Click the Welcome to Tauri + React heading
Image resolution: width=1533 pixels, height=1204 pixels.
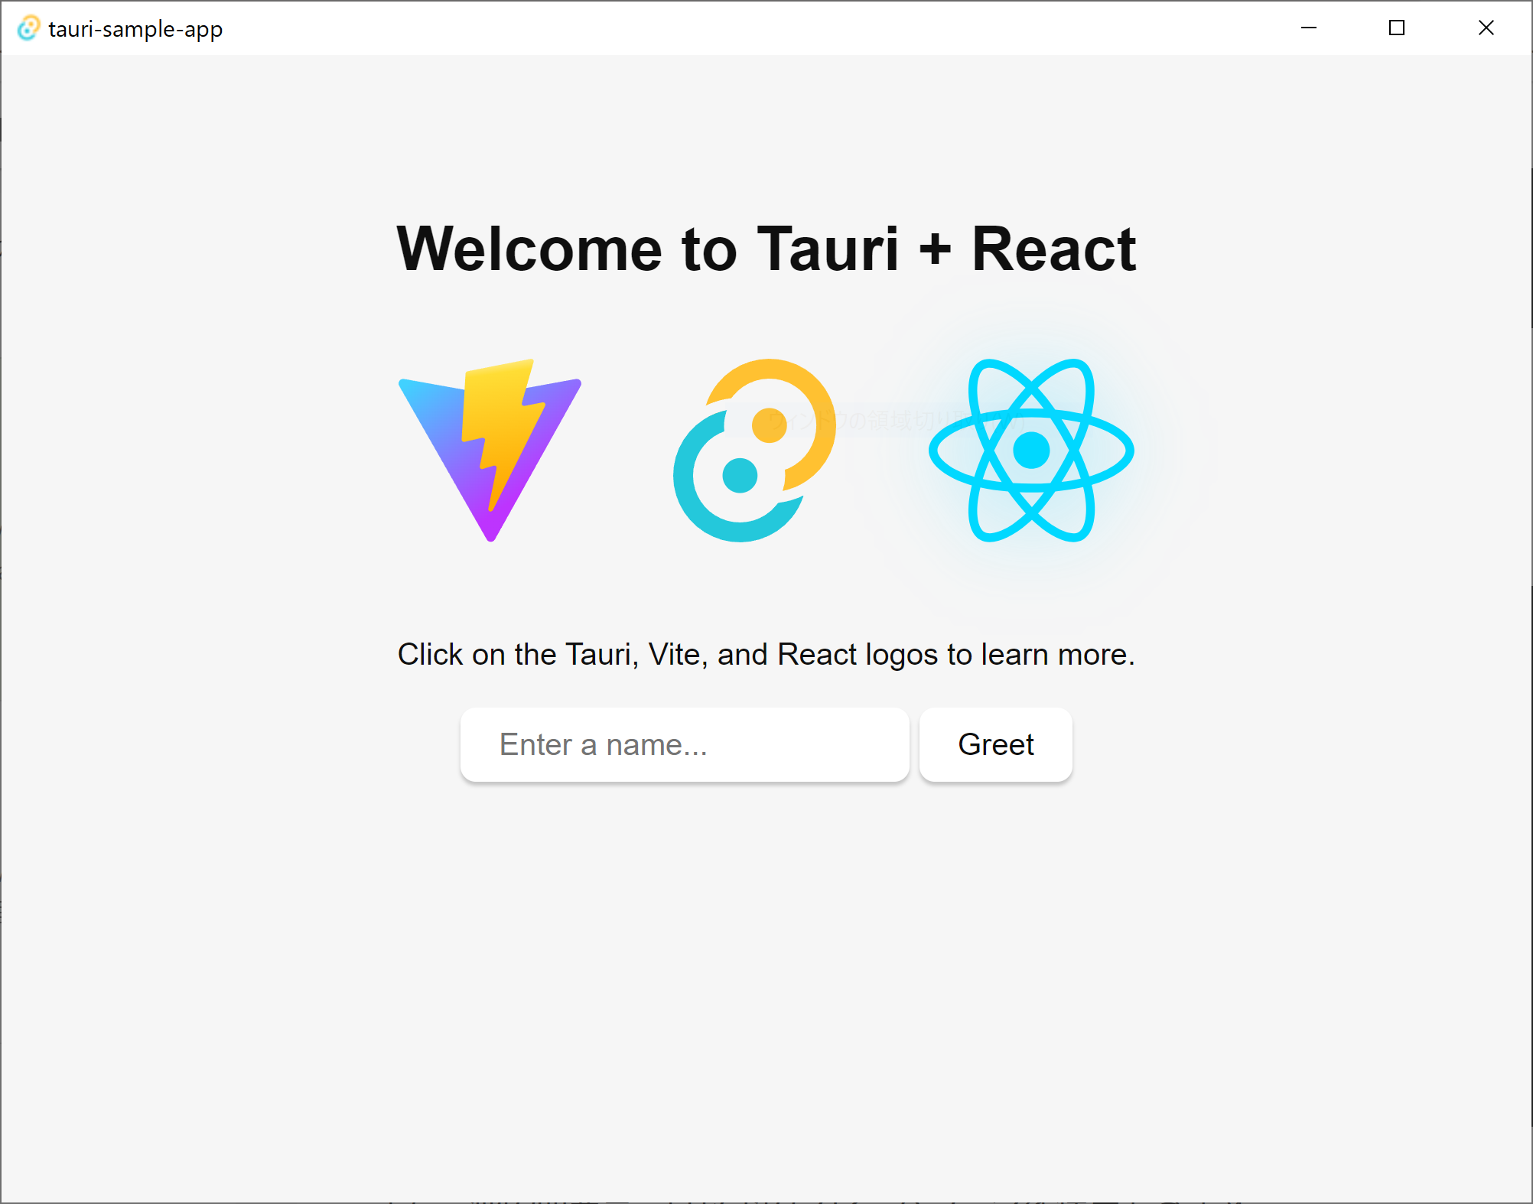(766, 248)
